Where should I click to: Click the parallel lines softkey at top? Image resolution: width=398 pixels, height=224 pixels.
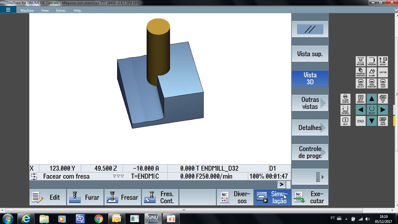[x=310, y=30]
